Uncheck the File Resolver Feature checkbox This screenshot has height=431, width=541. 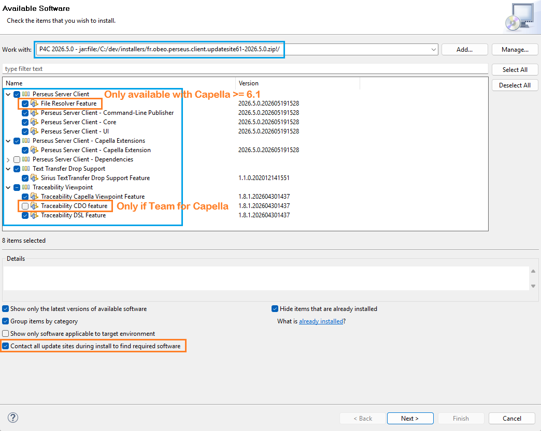[x=25, y=103]
